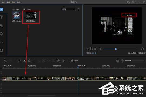
Task: Open the 编辑 menu
Action: tap(8, 2)
